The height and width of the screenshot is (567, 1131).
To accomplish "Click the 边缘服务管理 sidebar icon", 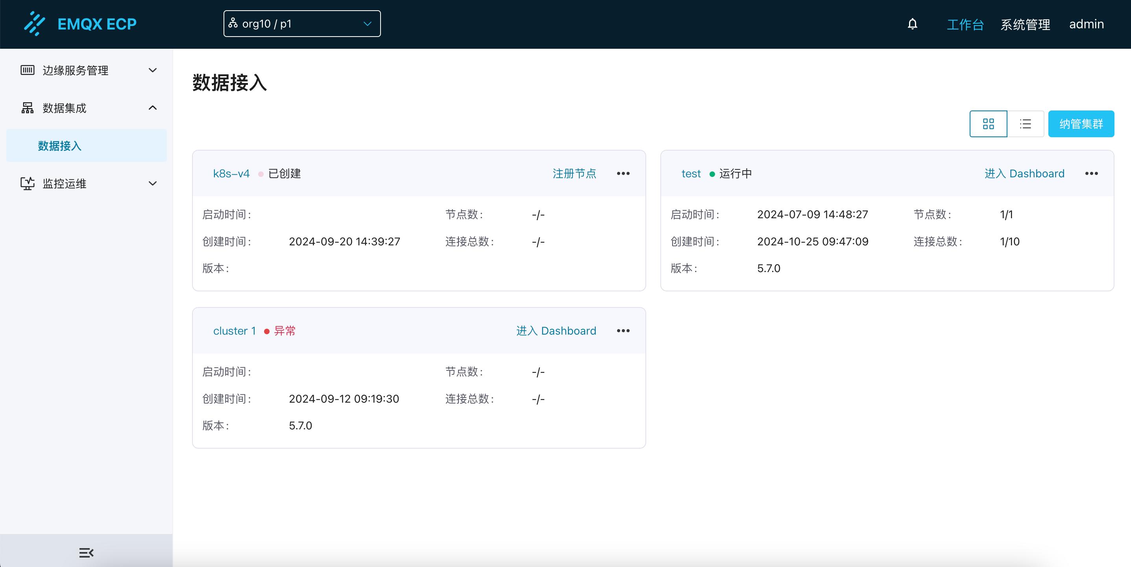I will coord(27,70).
